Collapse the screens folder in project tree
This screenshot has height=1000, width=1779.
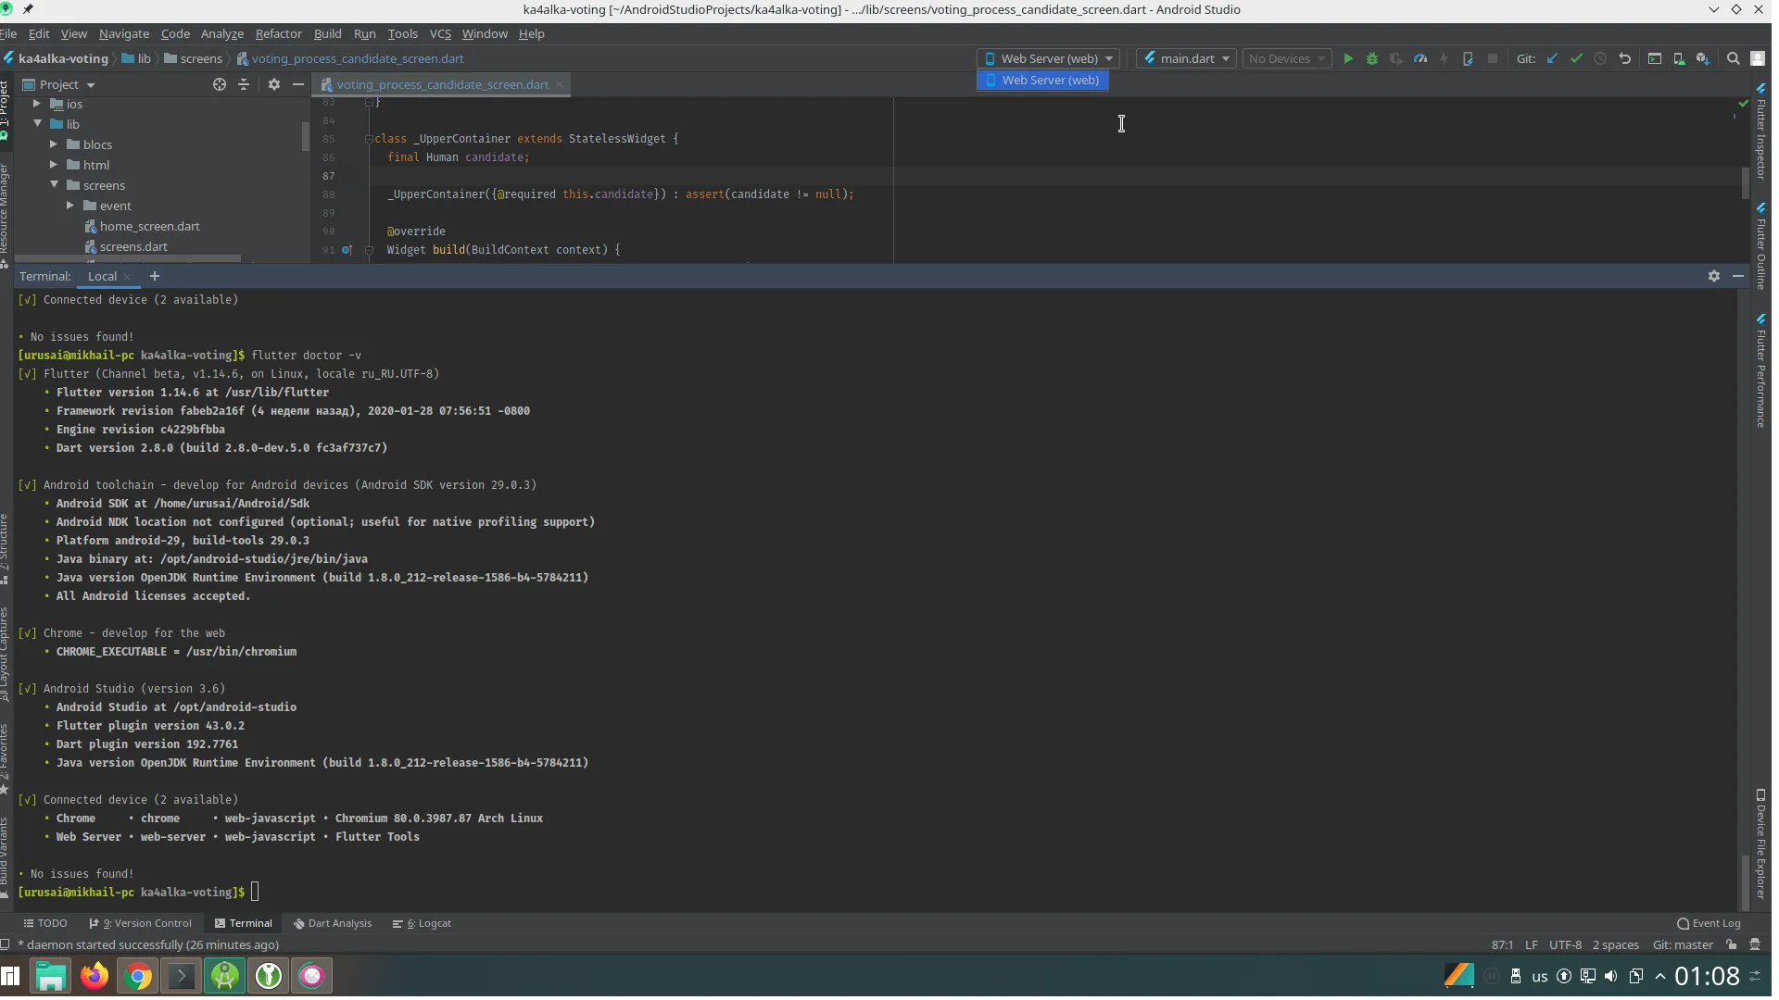pyautogui.click(x=54, y=185)
